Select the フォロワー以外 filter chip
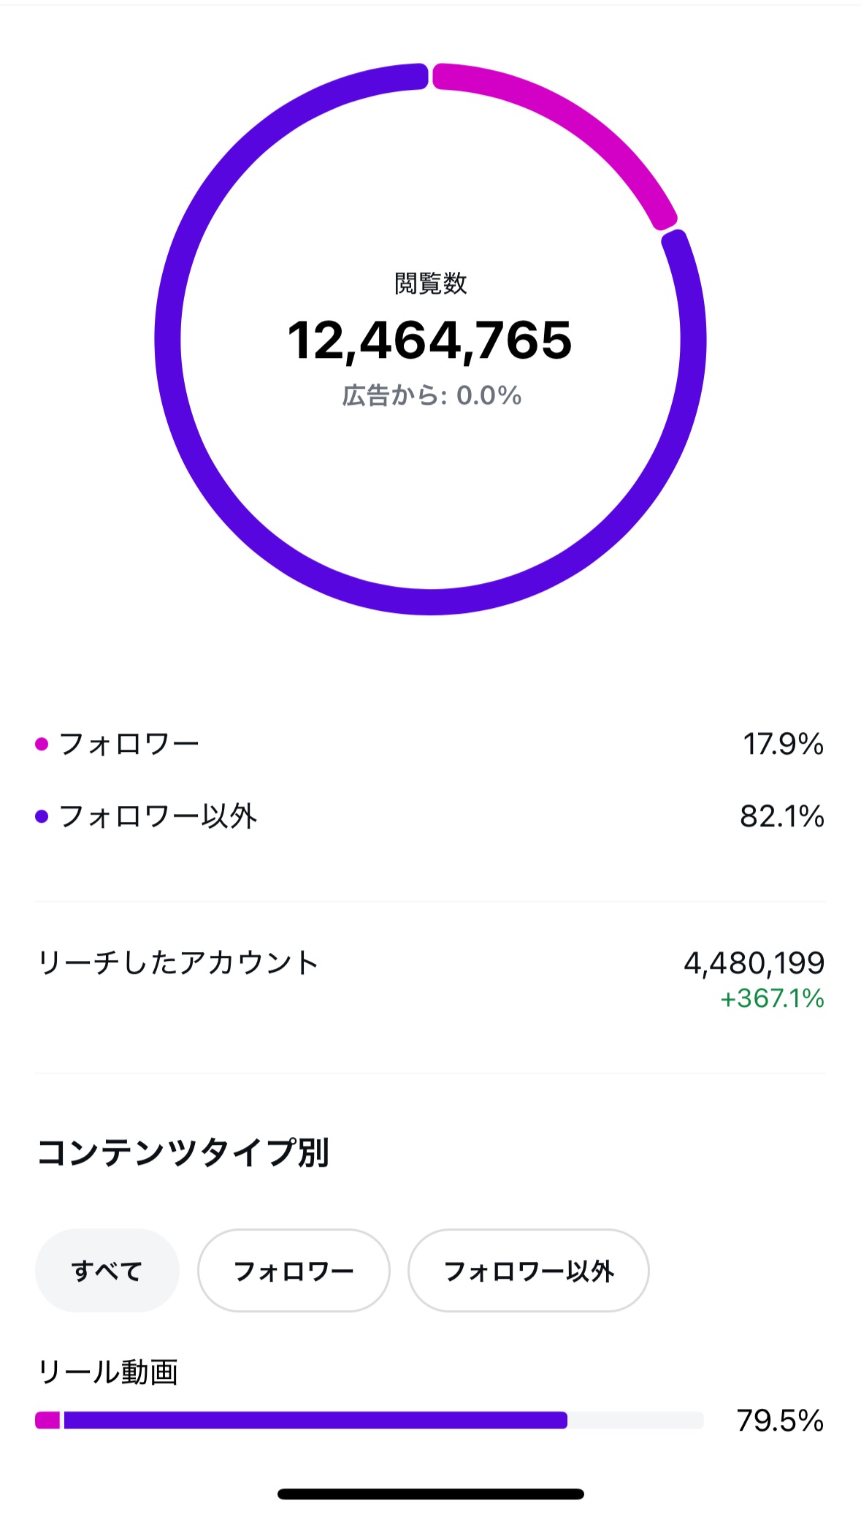Viewport: 861px width, 1517px height. [x=529, y=1271]
